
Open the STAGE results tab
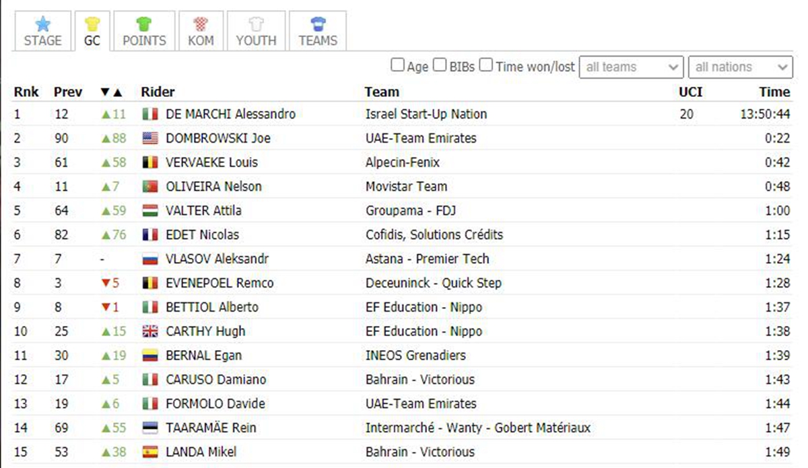(42, 31)
